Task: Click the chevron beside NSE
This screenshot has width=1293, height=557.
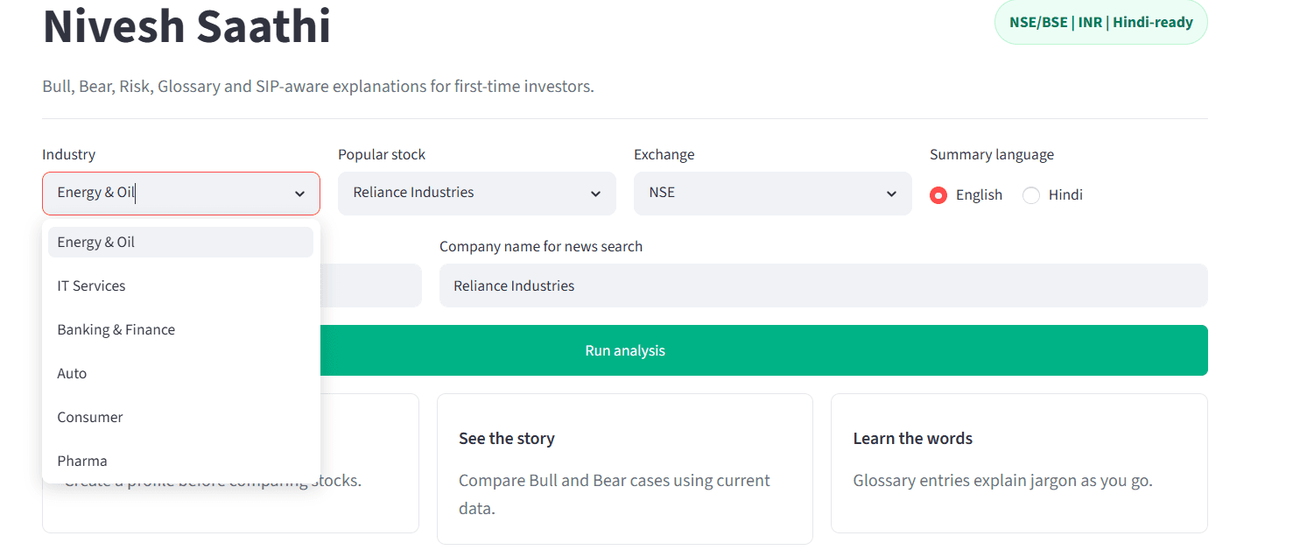Action: pyautogui.click(x=892, y=194)
